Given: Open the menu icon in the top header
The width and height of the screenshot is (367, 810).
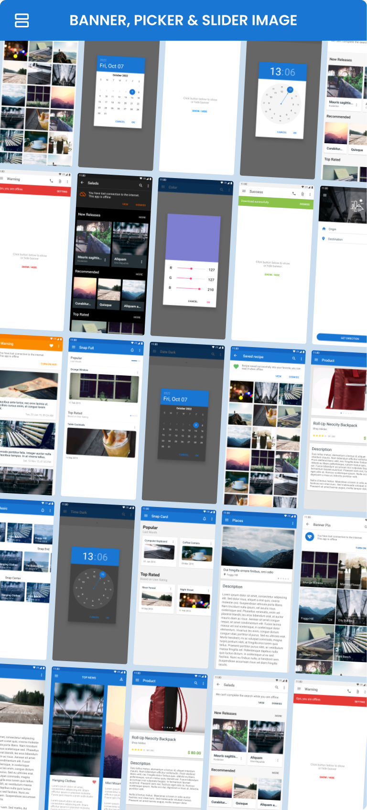Looking at the screenshot, I should pyautogui.click(x=22, y=20).
